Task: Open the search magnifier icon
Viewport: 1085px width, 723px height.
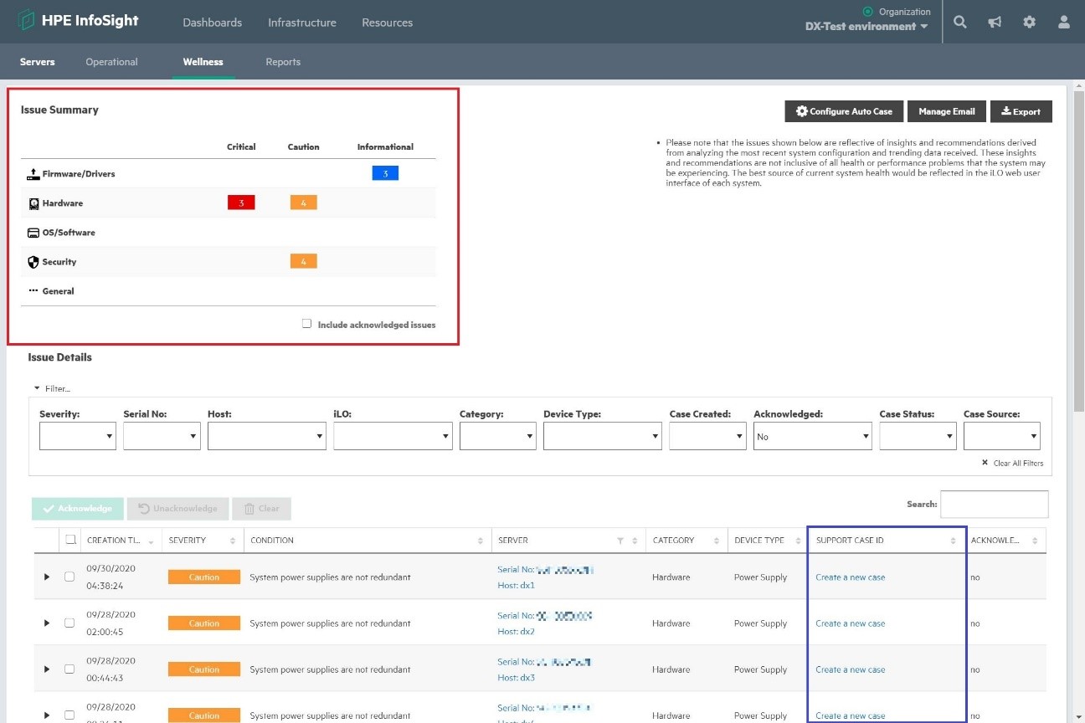Action: click(x=960, y=23)
